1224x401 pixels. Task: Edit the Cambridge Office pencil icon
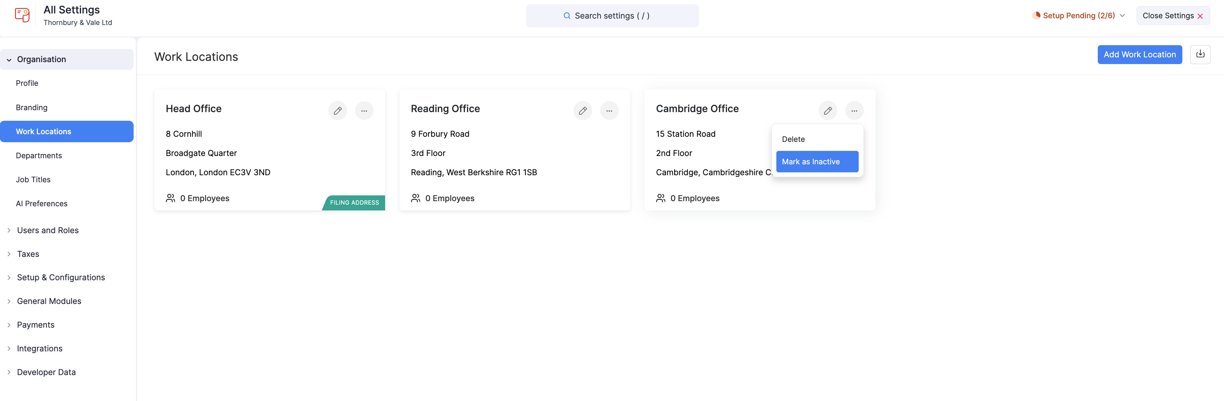[828, 111]
